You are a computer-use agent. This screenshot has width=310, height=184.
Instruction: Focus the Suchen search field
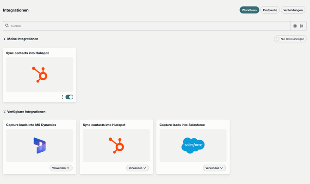147,26
